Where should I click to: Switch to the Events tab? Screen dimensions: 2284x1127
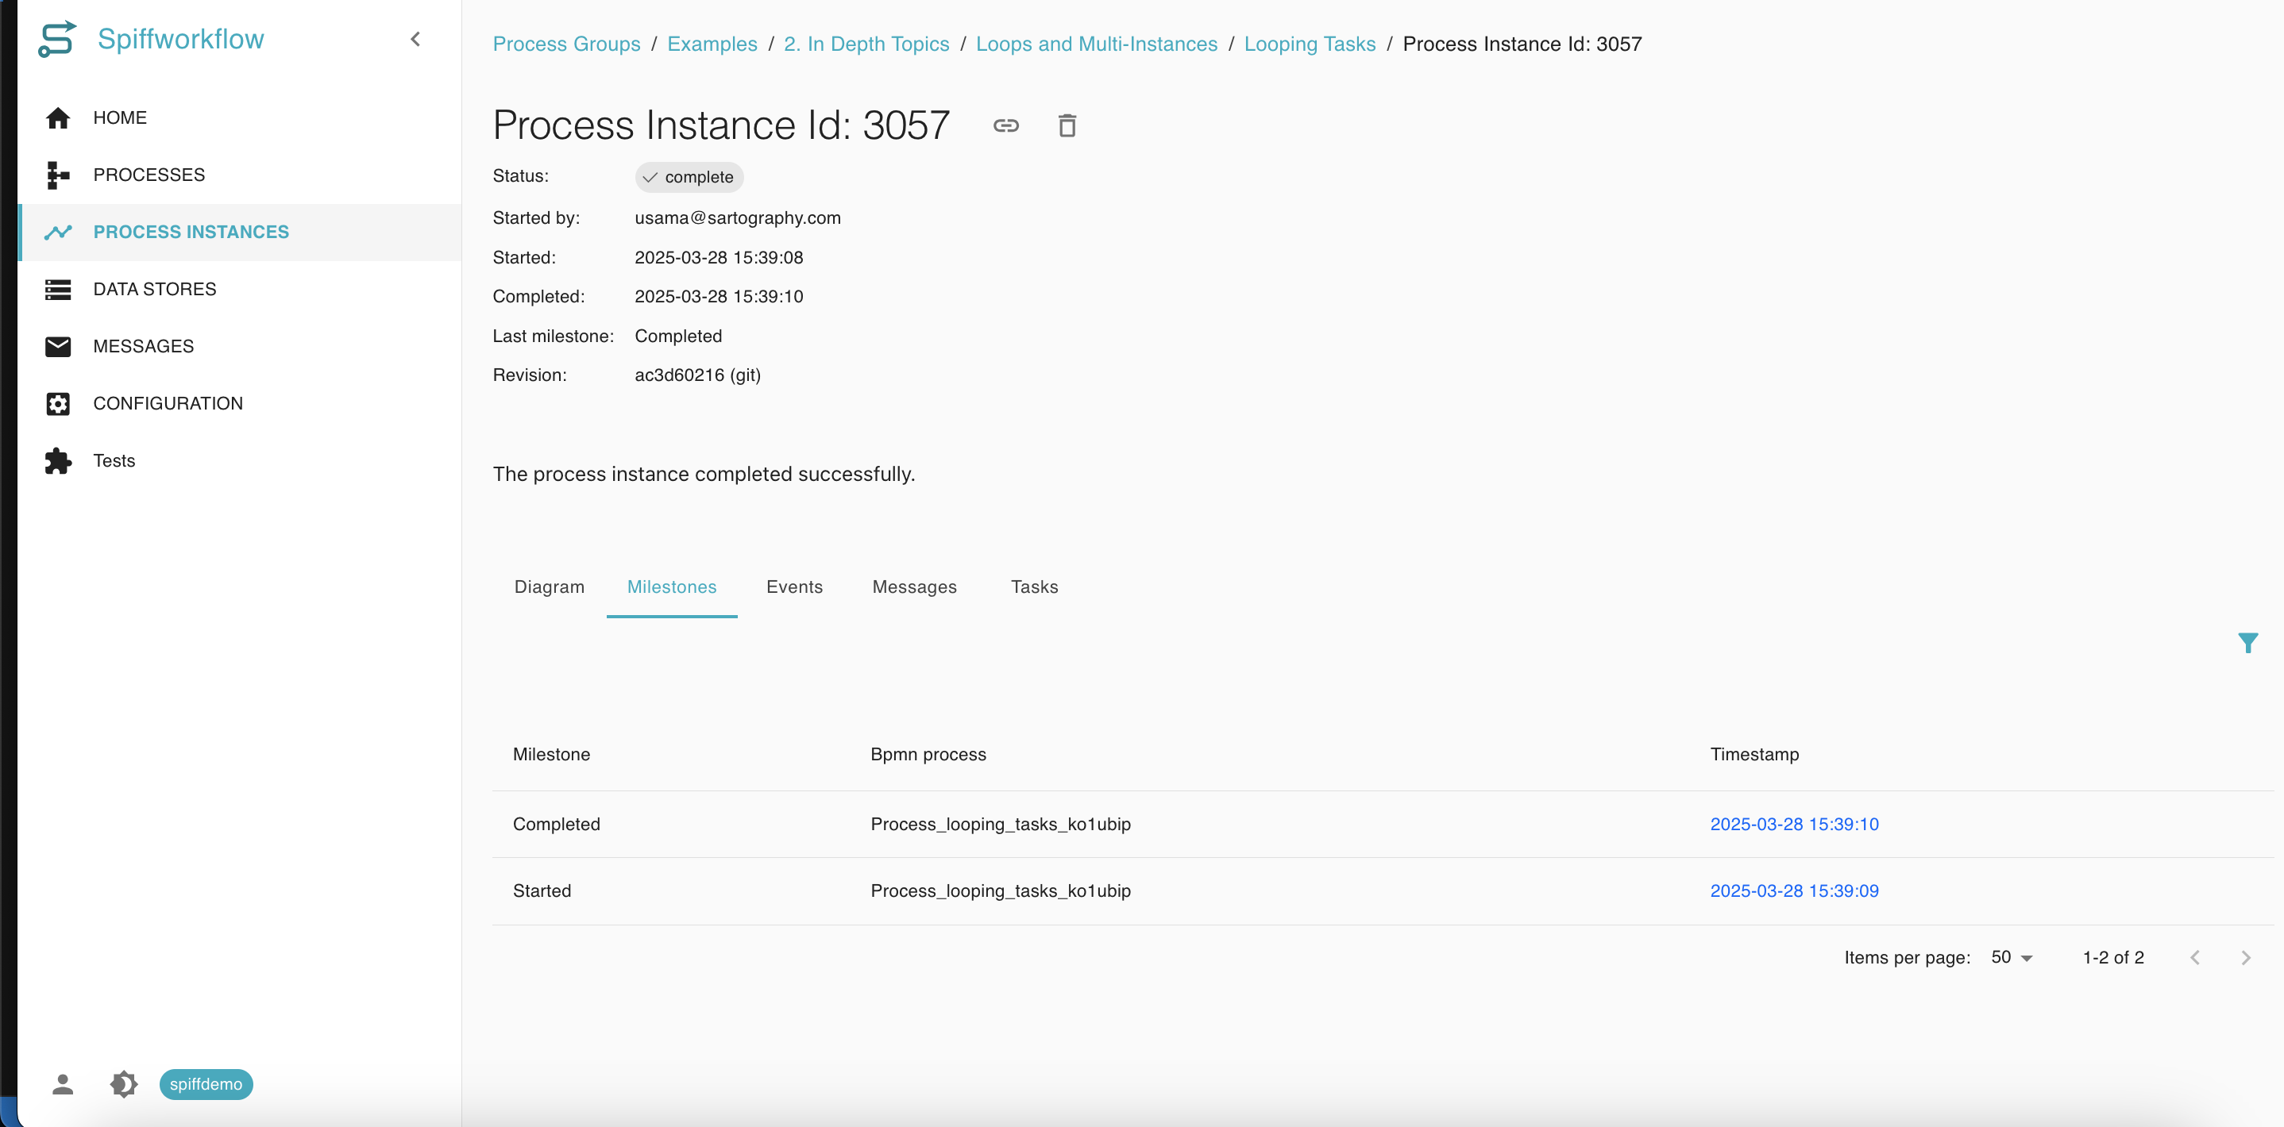pos(794,587)
